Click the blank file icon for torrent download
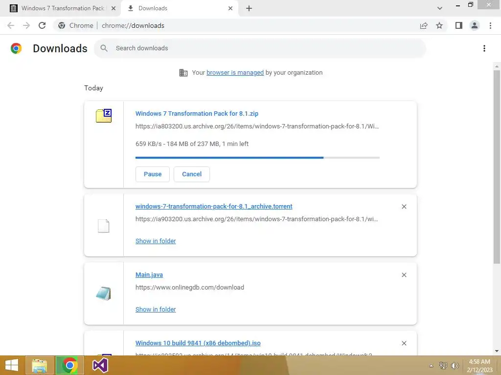The height and width of the screenshot is (375, 501). tap(104, 226)
